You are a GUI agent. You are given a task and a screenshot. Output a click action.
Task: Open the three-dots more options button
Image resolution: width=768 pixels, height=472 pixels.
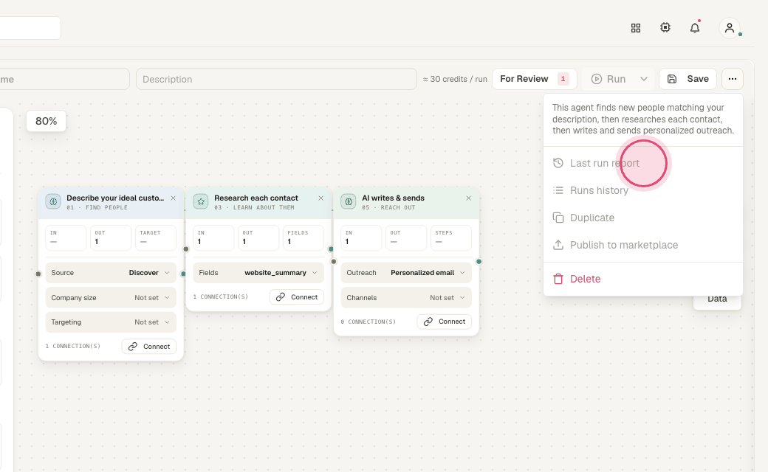pyautogui.click(x=733, y=79)
